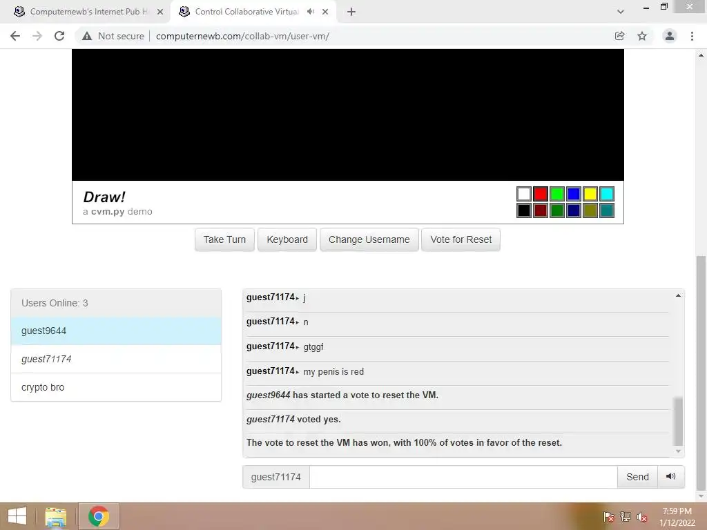Pick the cyan color swatch
Image resolution: width=707 pixels, height=530 pixels.
click(607, 194)
